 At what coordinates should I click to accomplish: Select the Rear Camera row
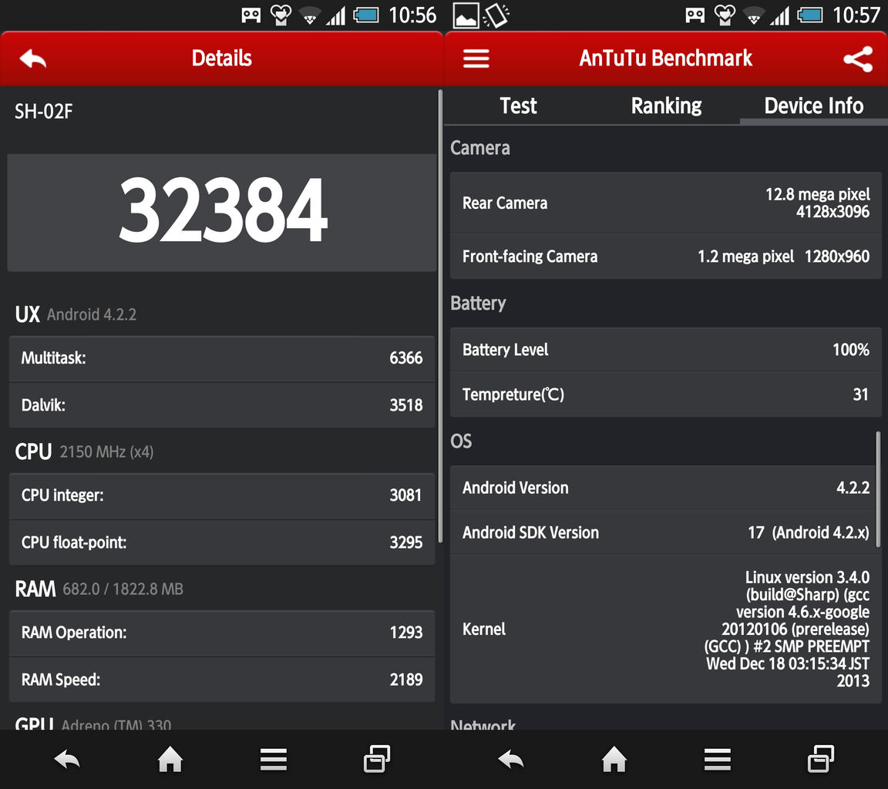(666, 203)
